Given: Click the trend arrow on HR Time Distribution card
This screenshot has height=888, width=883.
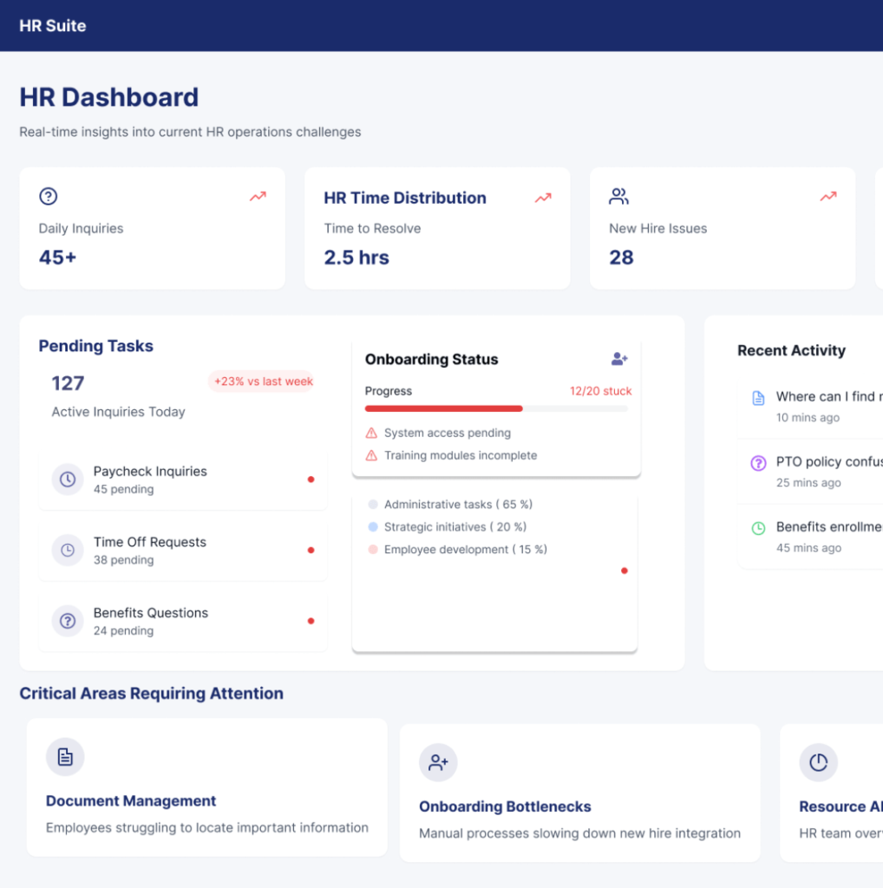Looking at the screenshot, I should point(543,198).
